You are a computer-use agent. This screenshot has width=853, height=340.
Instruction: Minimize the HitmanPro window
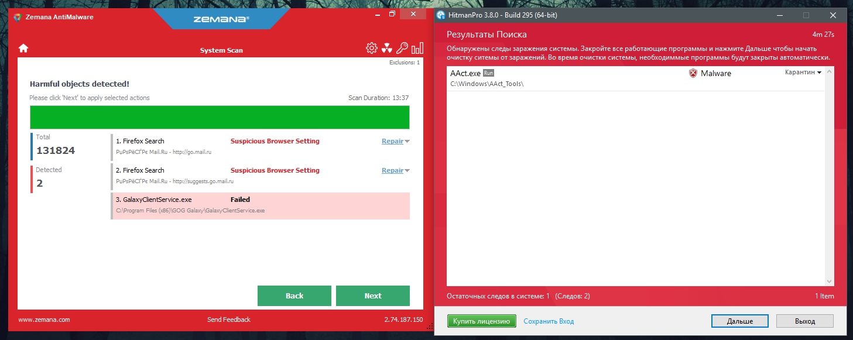click(779, 15)
